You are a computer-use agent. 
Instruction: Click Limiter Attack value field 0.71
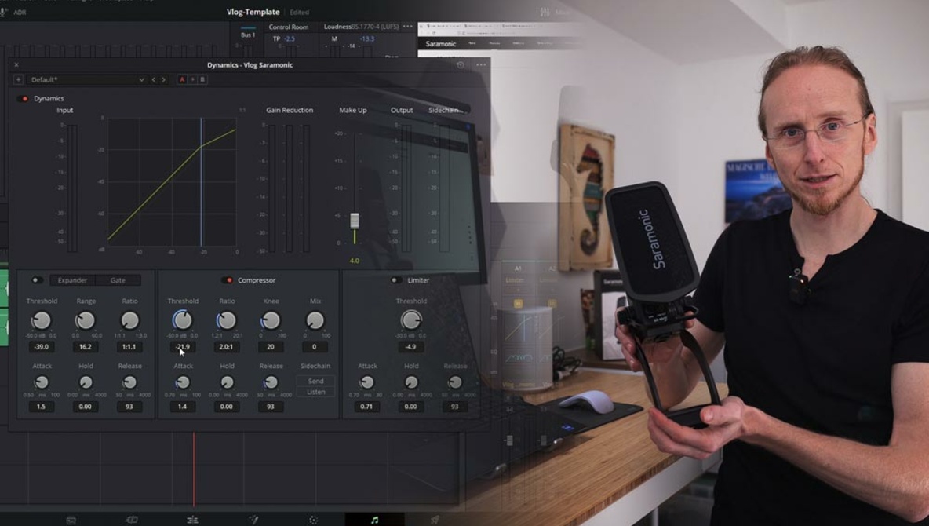pyautogui.click(x=366, y=407)
